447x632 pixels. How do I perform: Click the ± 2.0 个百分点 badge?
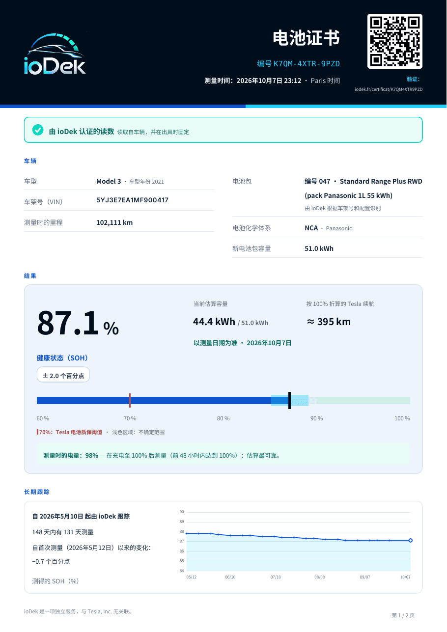pos(63,375)
